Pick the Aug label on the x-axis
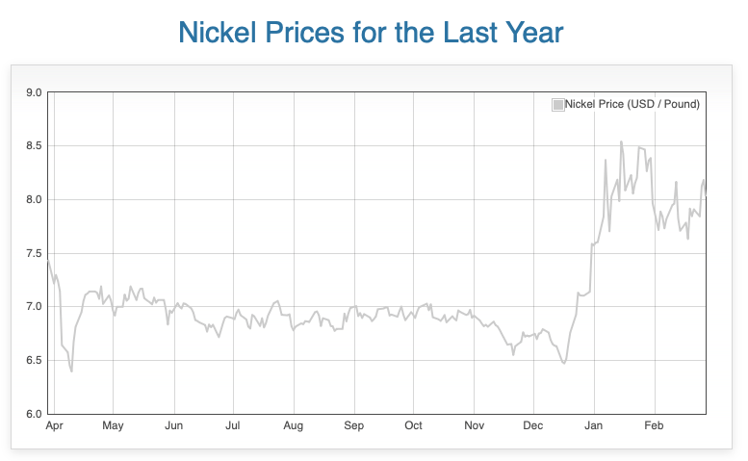This screenshot has height=461, width=748. coord(294,425)
